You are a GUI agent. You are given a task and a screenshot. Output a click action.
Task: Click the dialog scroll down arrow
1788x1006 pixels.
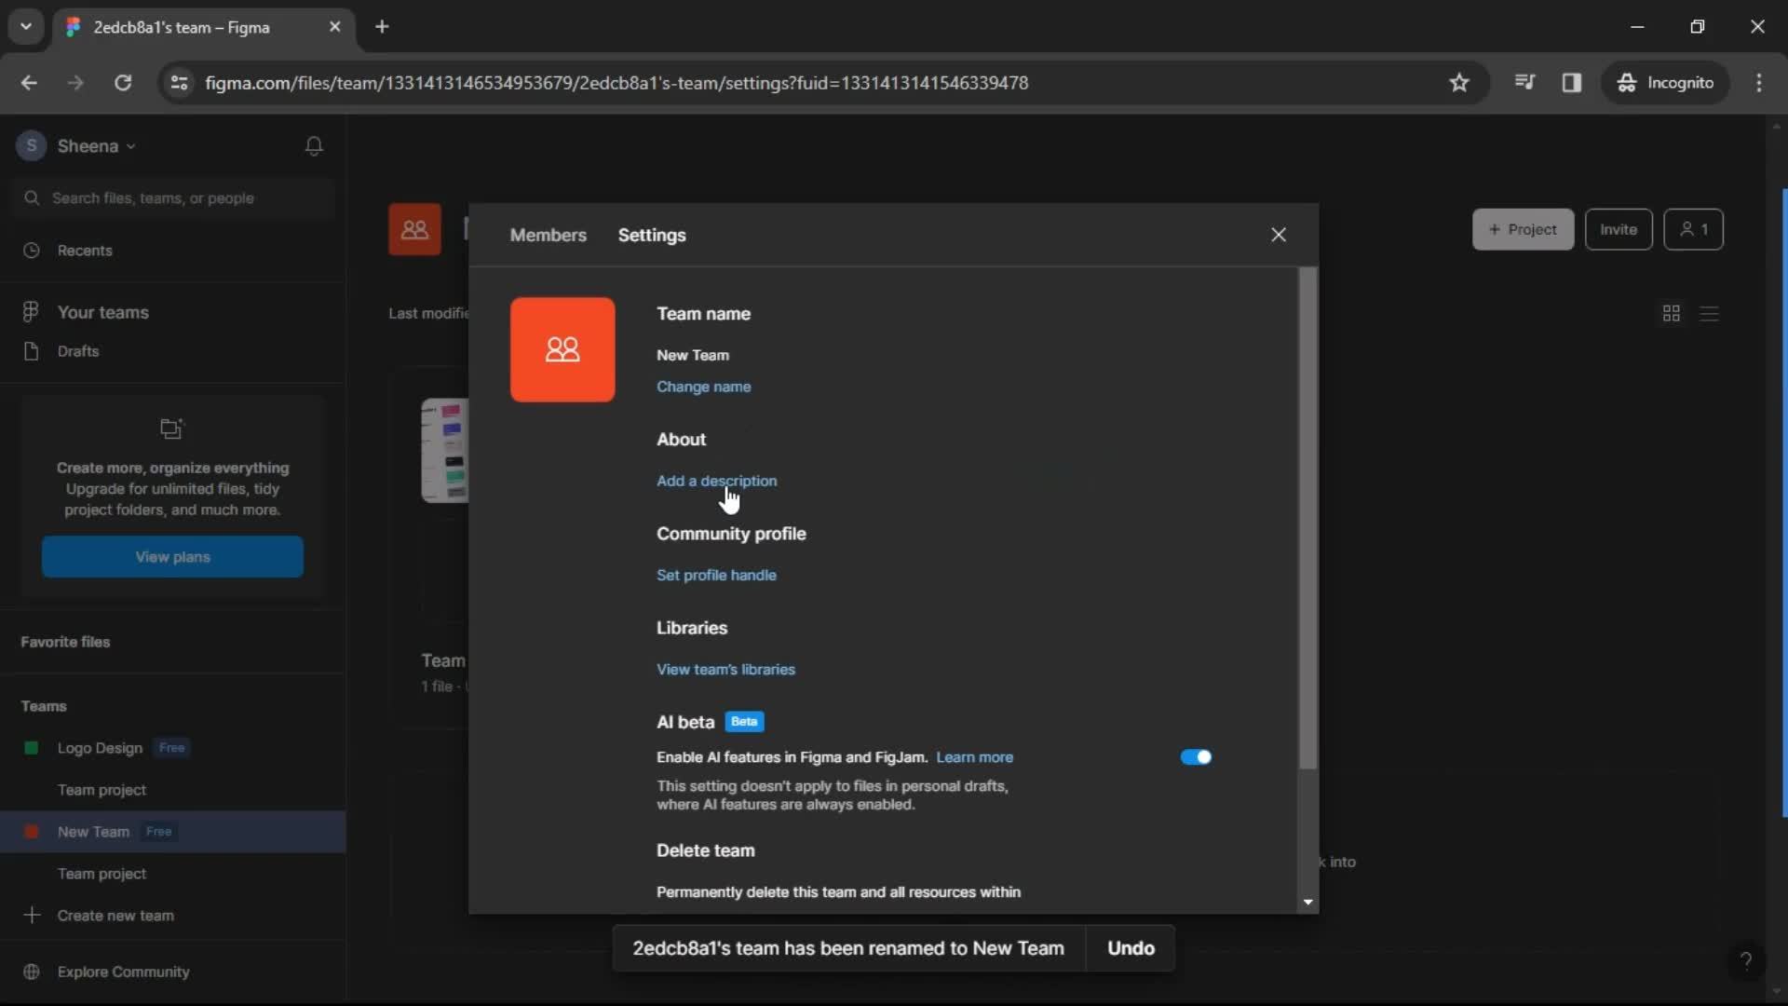[1308, 903]
